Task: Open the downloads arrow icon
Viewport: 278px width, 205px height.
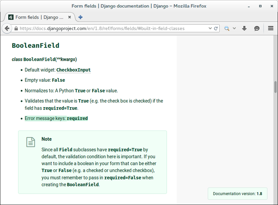Action: (244, 29)
